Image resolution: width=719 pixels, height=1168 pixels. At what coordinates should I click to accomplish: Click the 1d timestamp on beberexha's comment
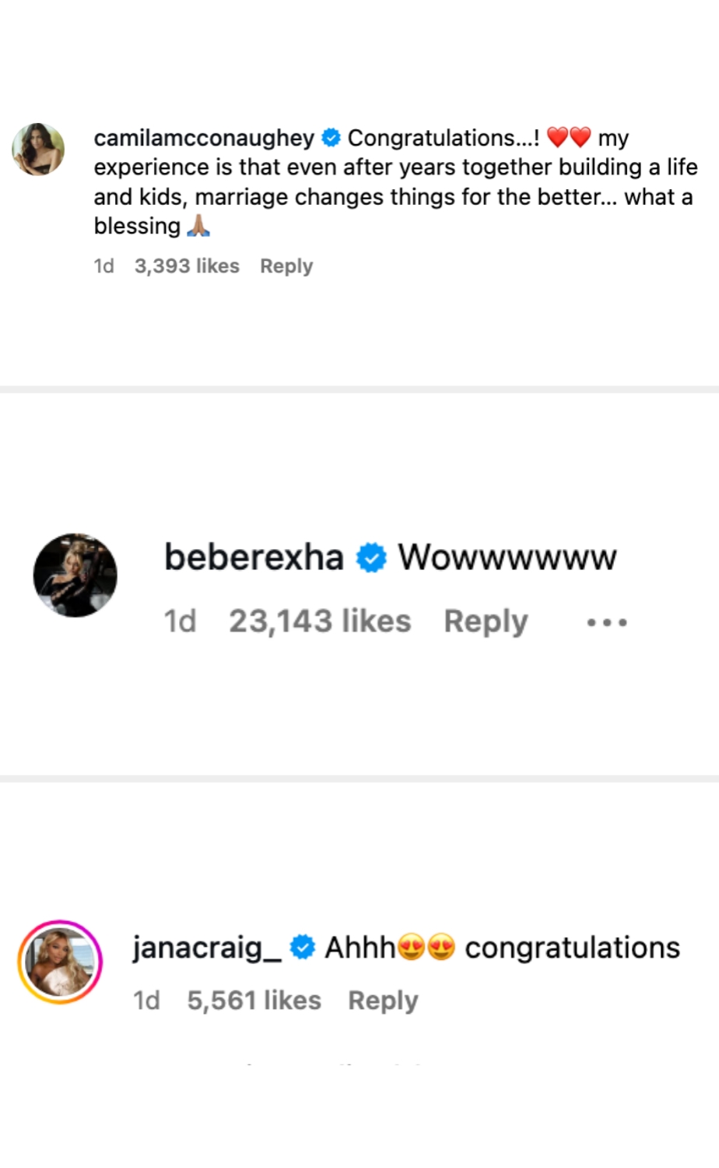tap(180, 621)
